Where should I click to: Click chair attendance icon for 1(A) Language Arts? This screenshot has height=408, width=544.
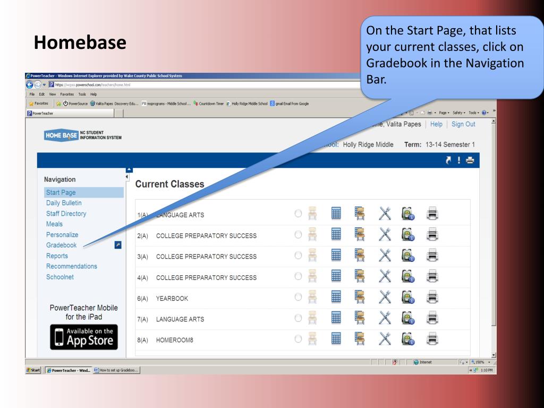pos(312,214)
